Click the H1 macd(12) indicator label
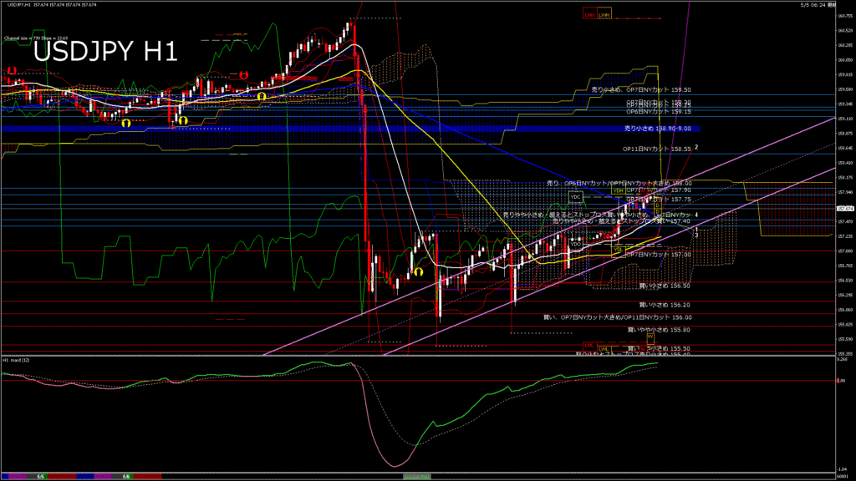 16,361
